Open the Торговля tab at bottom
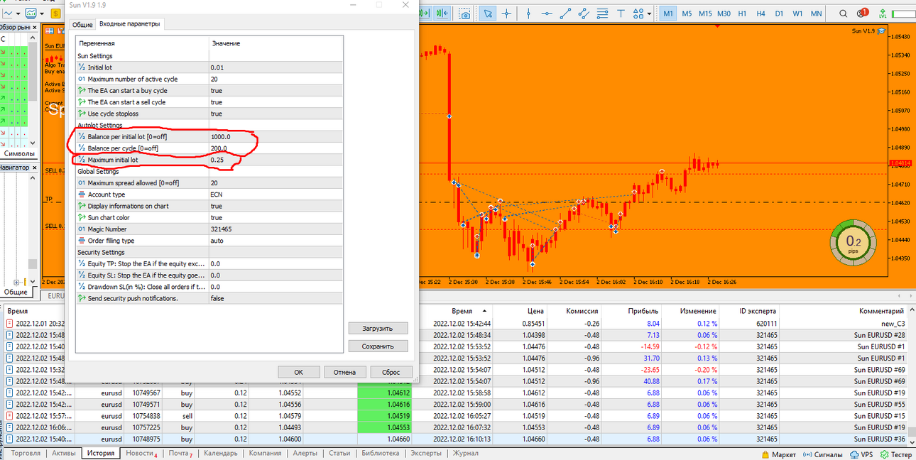 (x=26, y=453)
